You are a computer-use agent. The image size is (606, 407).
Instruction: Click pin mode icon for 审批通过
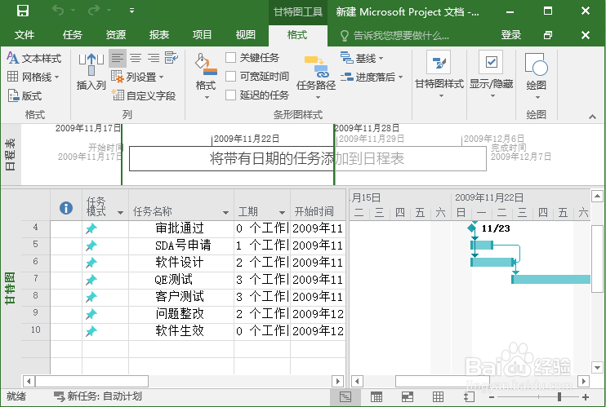[91, 228]
